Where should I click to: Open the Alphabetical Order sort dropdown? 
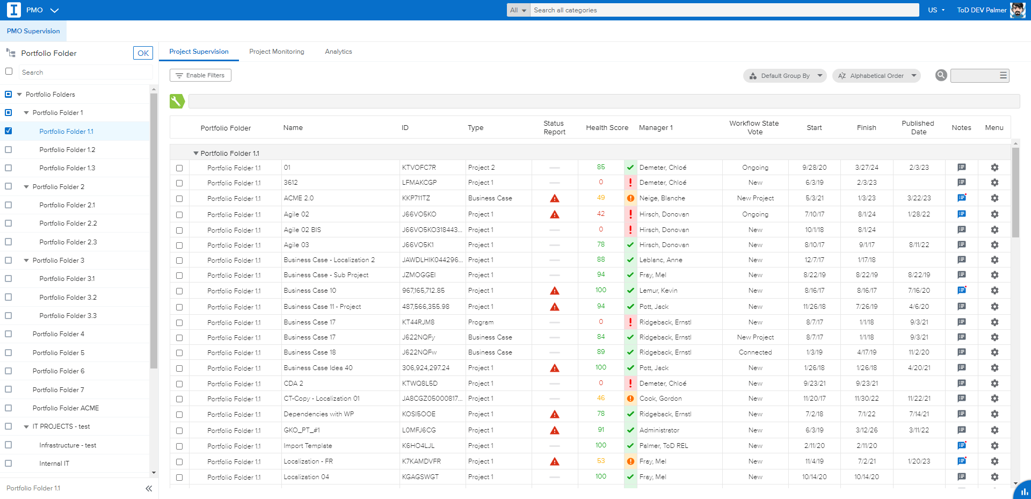click(876, 76)
